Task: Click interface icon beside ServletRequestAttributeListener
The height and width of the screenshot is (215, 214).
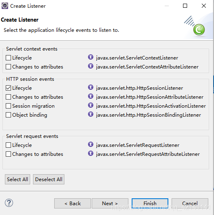Action: [x=90, y=153]
